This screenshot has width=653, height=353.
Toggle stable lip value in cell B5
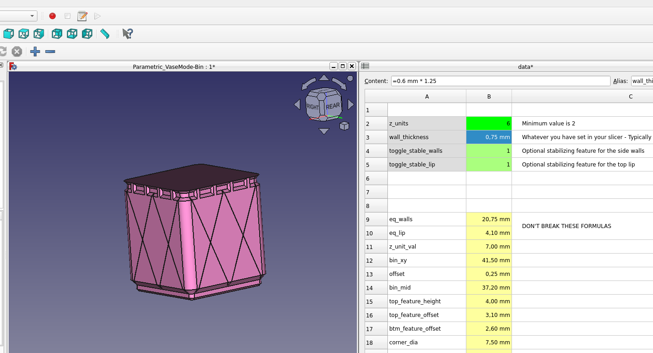489,165
